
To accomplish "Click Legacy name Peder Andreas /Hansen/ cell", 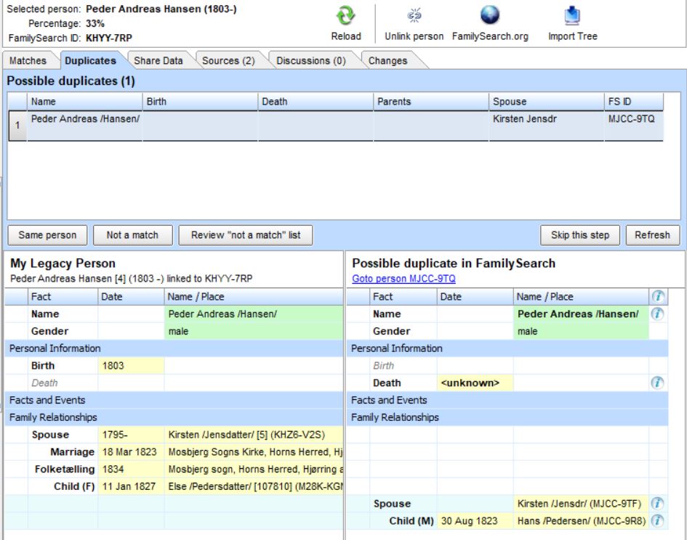I will point(254,314).
